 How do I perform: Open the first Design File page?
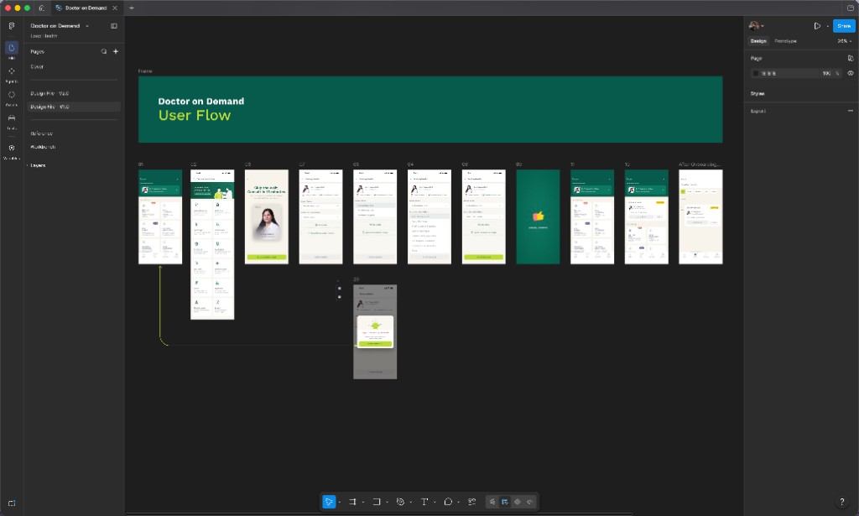tap(49, 94)
